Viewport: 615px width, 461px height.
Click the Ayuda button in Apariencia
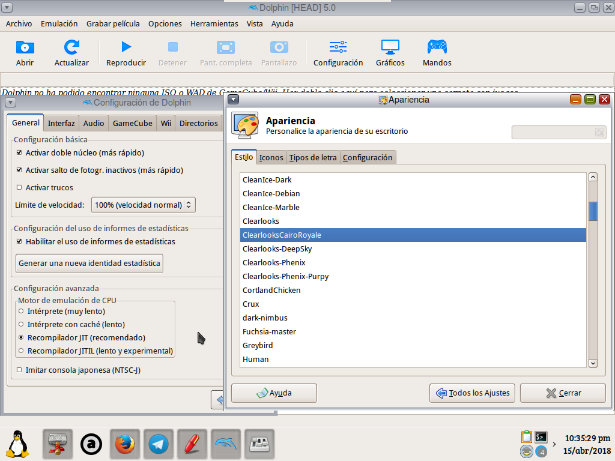click(x=274, y=393)
